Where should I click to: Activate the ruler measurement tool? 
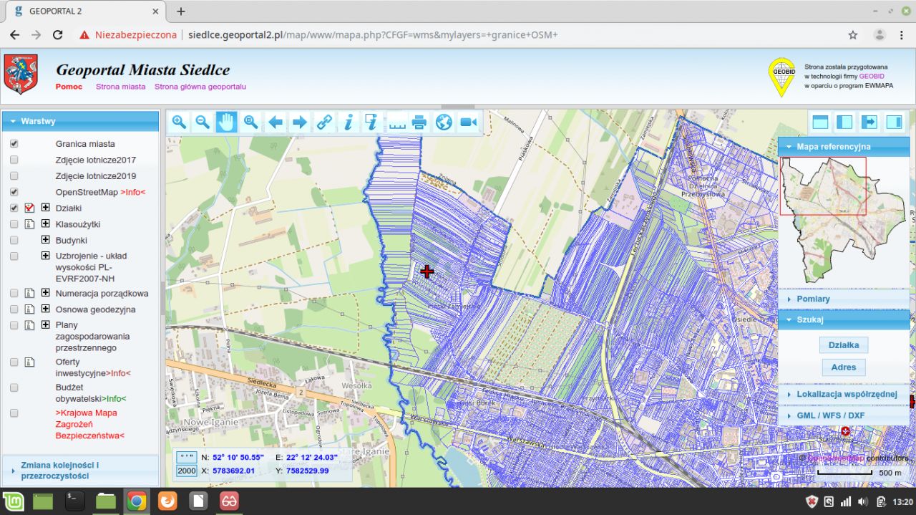[x=396, y=122]
